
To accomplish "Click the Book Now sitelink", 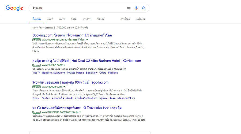I will pos(92,73).
